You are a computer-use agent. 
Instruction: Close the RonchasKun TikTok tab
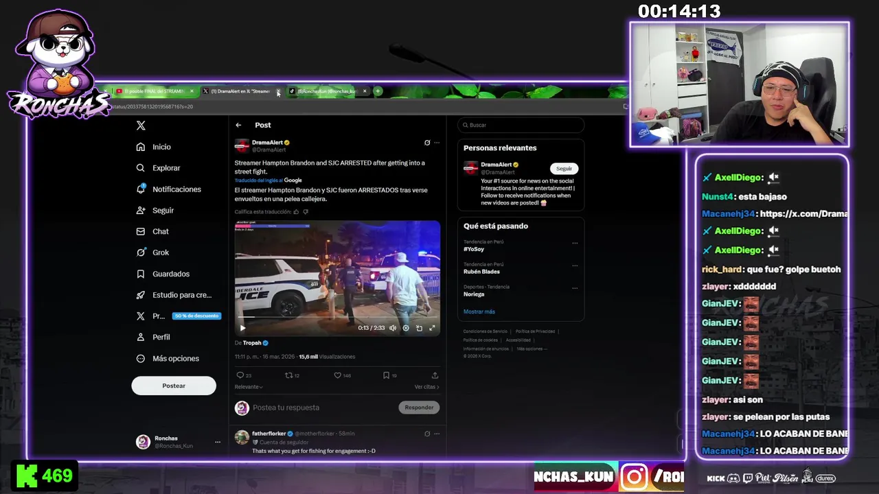(x=365, y=91)
